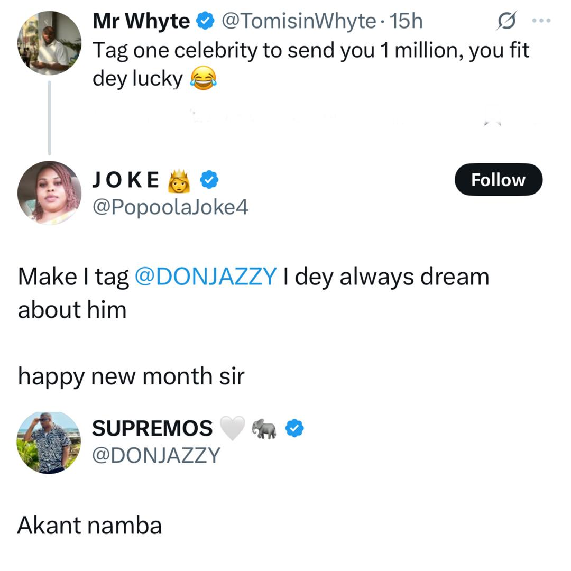This screenshot has height=571, width=571.
Task: Click the Grok slashed-circle icon
Action: click(506, 21)
